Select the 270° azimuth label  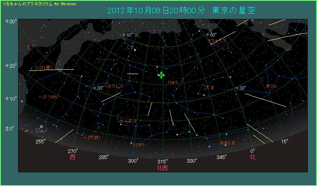coord(73,151)
